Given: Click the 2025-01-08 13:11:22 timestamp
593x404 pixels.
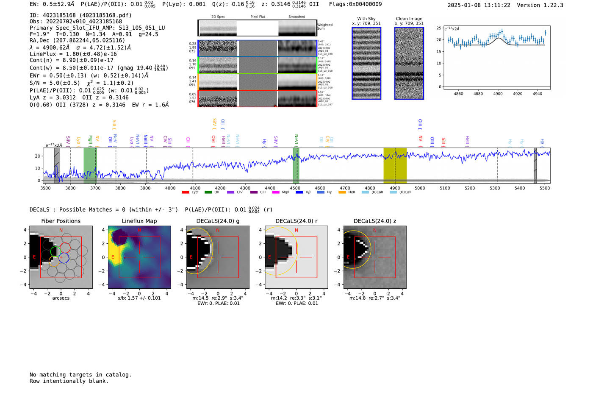Looking at the screenshot, I should 479,5.
